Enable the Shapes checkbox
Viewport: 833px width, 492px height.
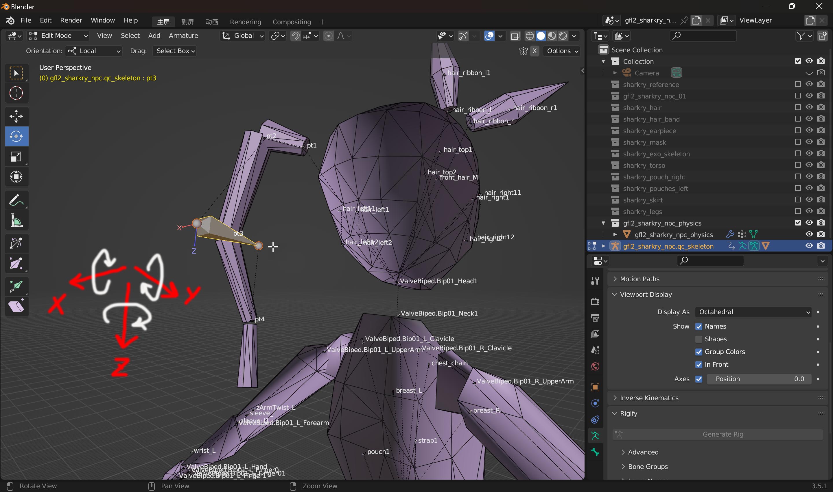pyautogui.click(x=699, y=339)
